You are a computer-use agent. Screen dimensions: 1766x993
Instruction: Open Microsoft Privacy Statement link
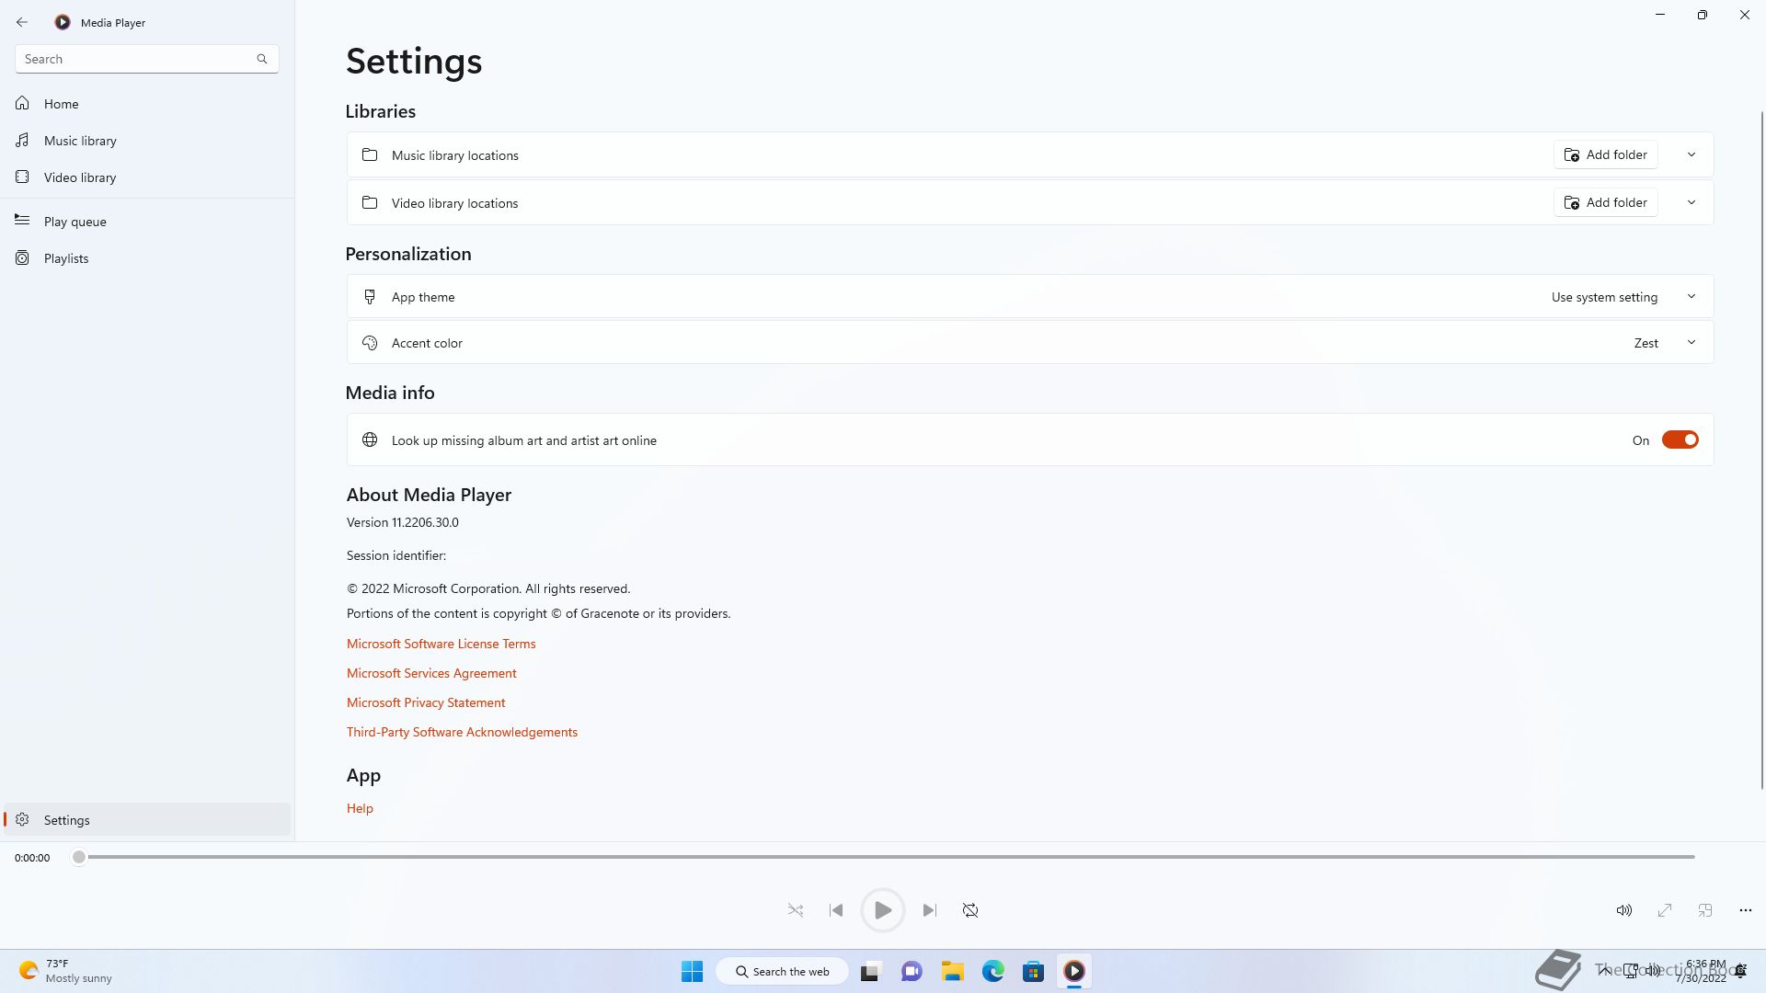click(x=426, y=702)
